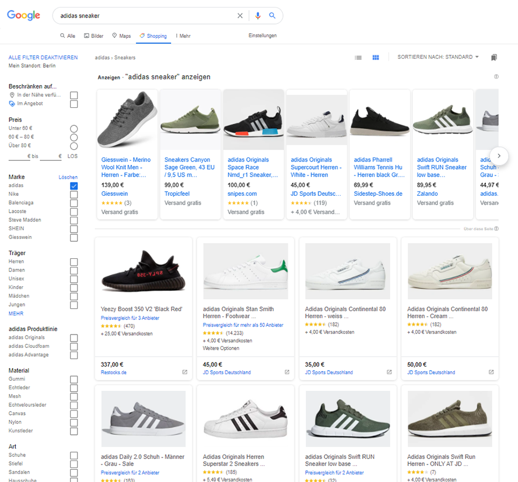Open the saved items bookmark icon
Screen dimensions: 518x482
coord(494,58)
